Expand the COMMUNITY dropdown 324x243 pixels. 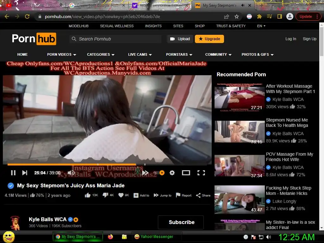pos(218,54)
